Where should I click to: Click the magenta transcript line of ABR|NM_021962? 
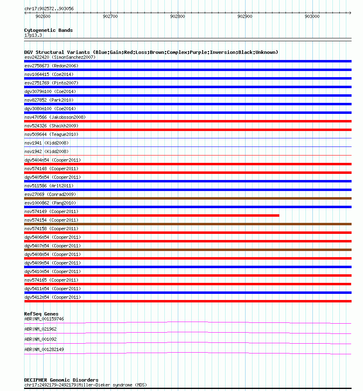188,333
